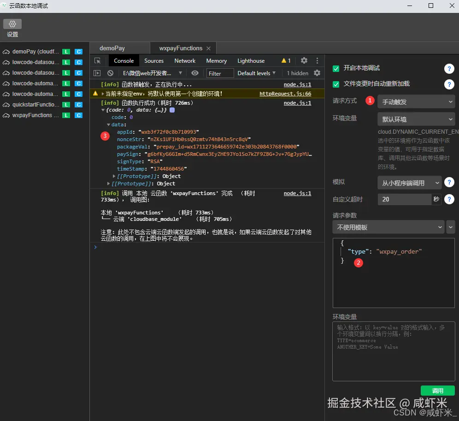Open the DevTools three-dot more menu

[317, 61]
